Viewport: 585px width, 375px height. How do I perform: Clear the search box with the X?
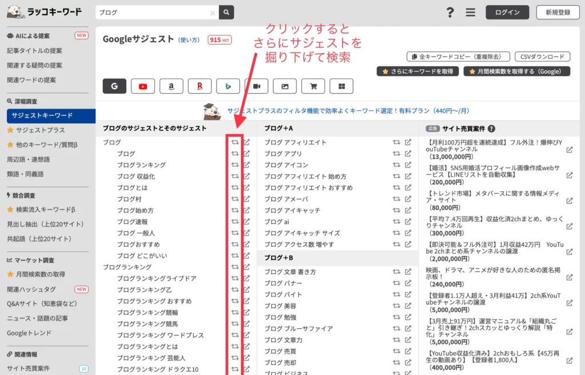(x=213, y=13)
